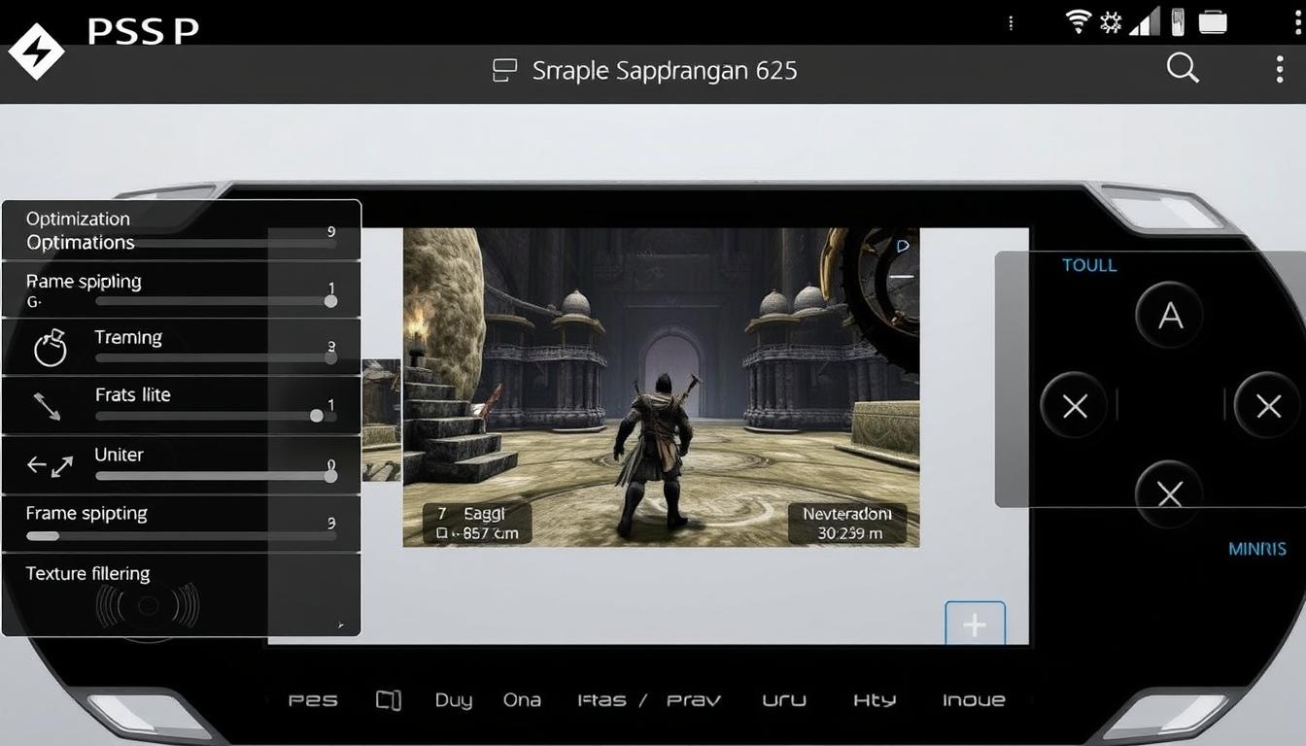This screenshot has width=1306, height=746.
Task: Open the Inoue bottom menu item
Action: coord(974,700)
